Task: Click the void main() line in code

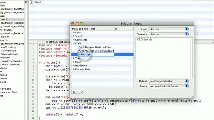Action: (x=49, y=62)
